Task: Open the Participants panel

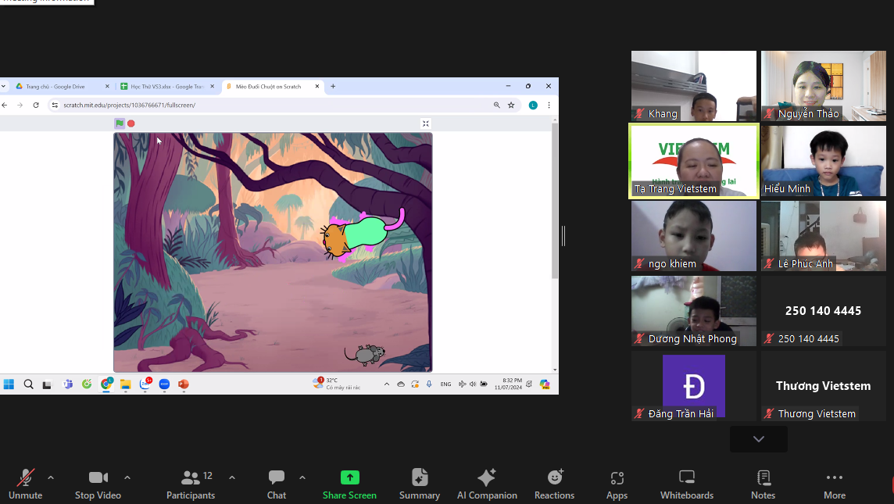Action: (191, 484)
